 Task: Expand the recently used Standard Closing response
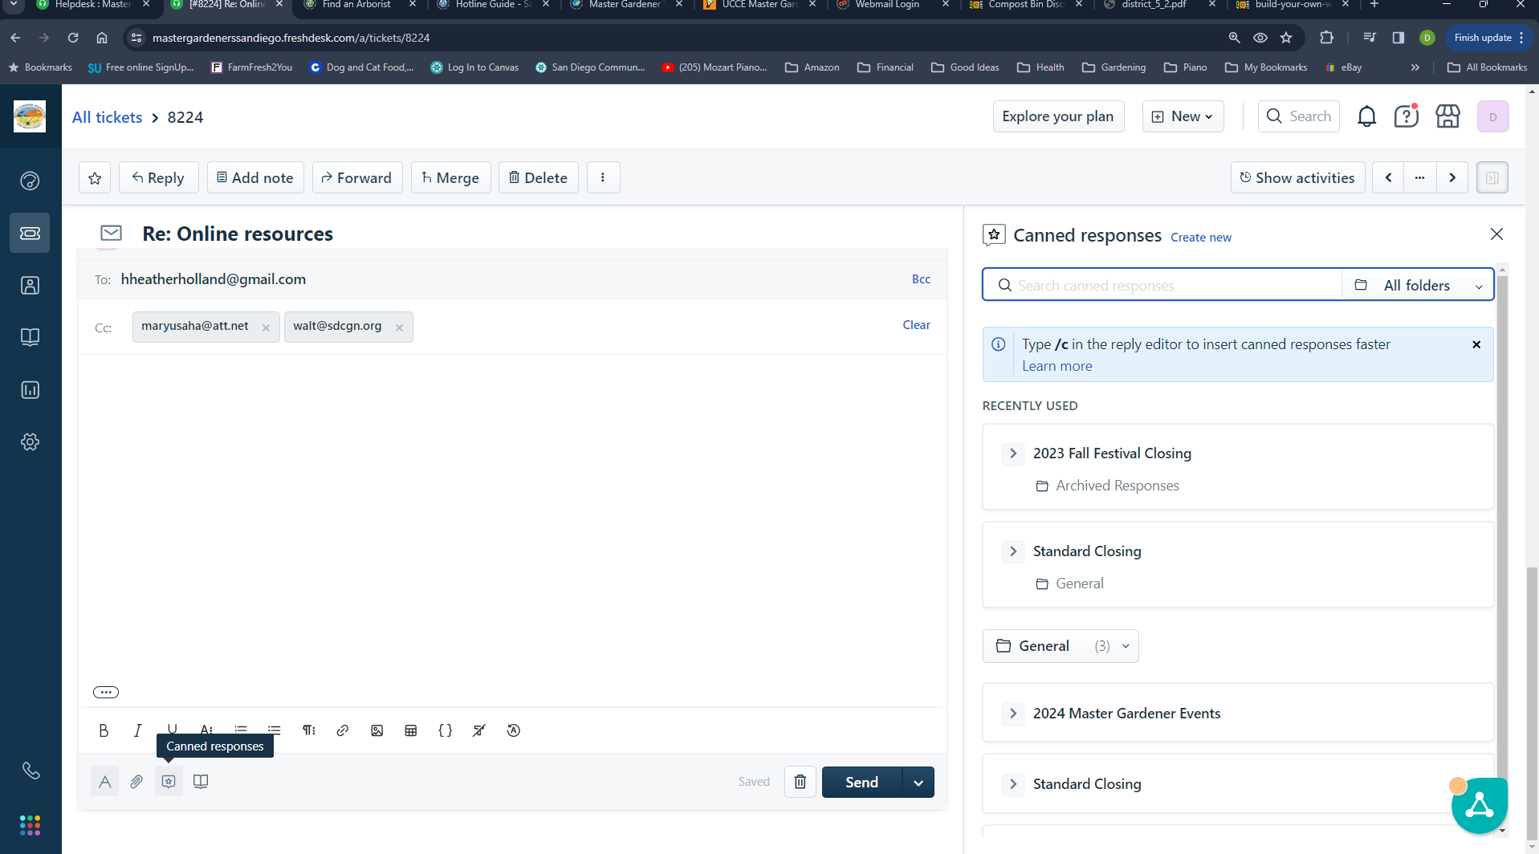click(x=1013, y=551)
